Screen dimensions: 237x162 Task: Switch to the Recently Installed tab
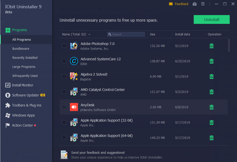coord(25,58)
